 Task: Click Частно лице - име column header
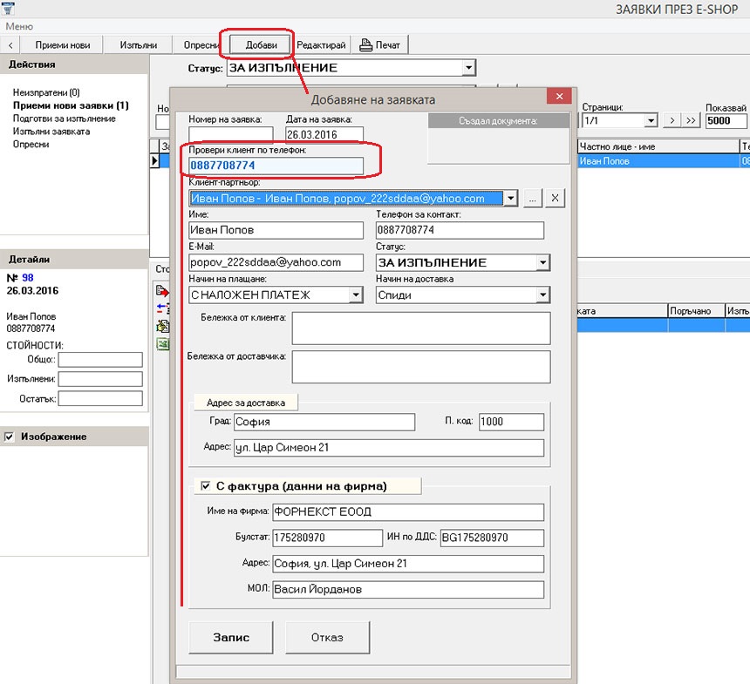658,146
